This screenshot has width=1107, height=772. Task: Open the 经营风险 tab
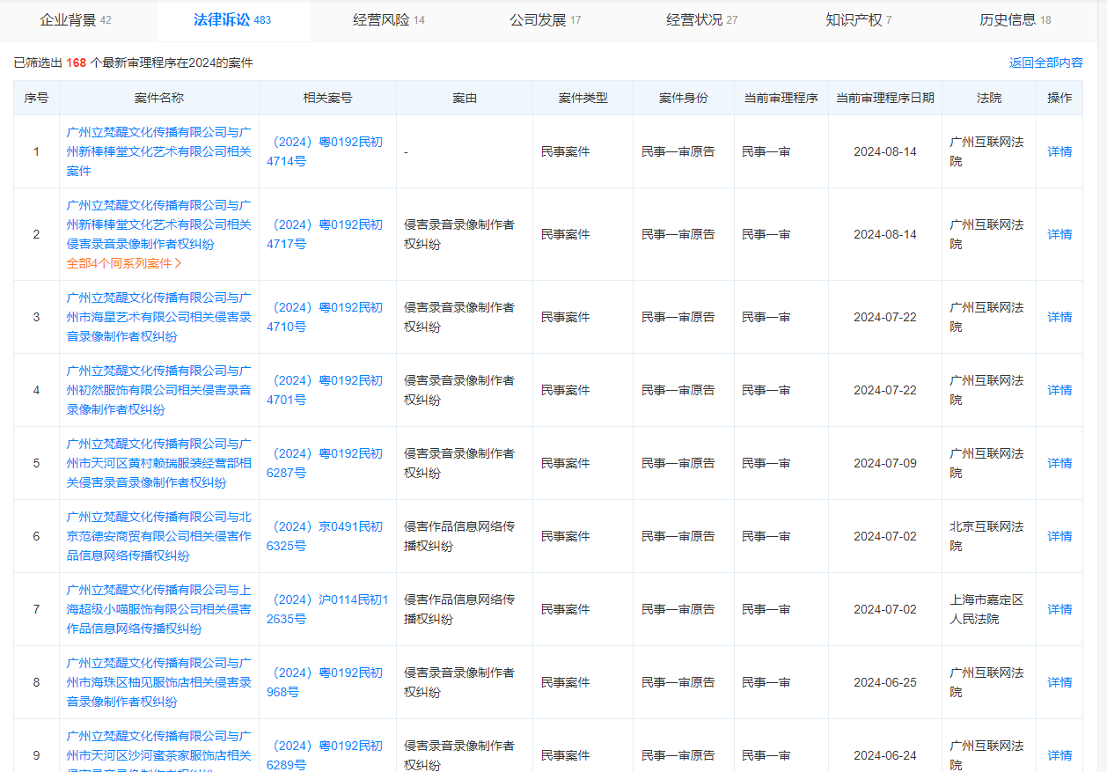pos(388,20)
